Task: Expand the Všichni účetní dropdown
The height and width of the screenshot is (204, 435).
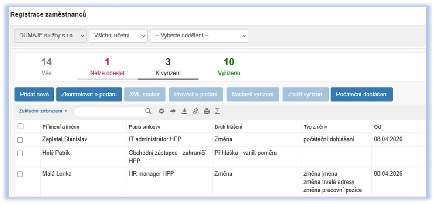Action: coord(118,36)
